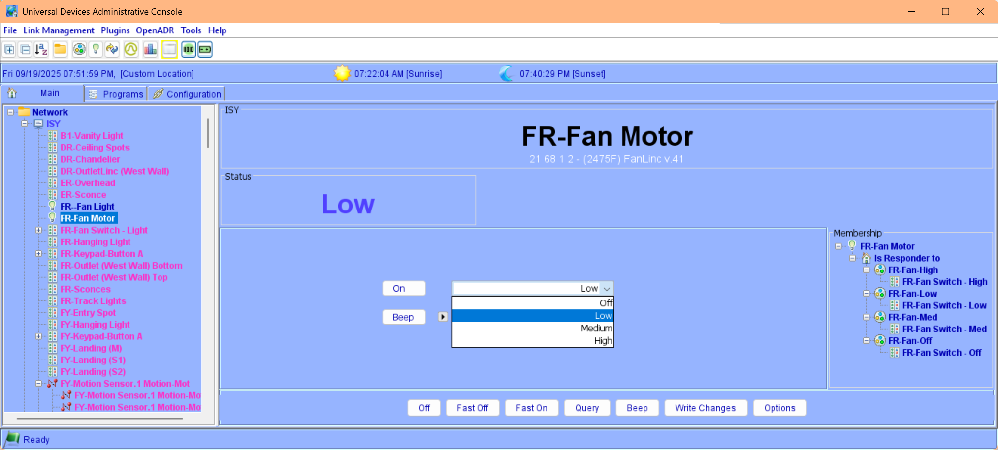This screenshot has height=450, width=998.
Task: Toggle the binary code toolbar button
Action: pos(189,49)
